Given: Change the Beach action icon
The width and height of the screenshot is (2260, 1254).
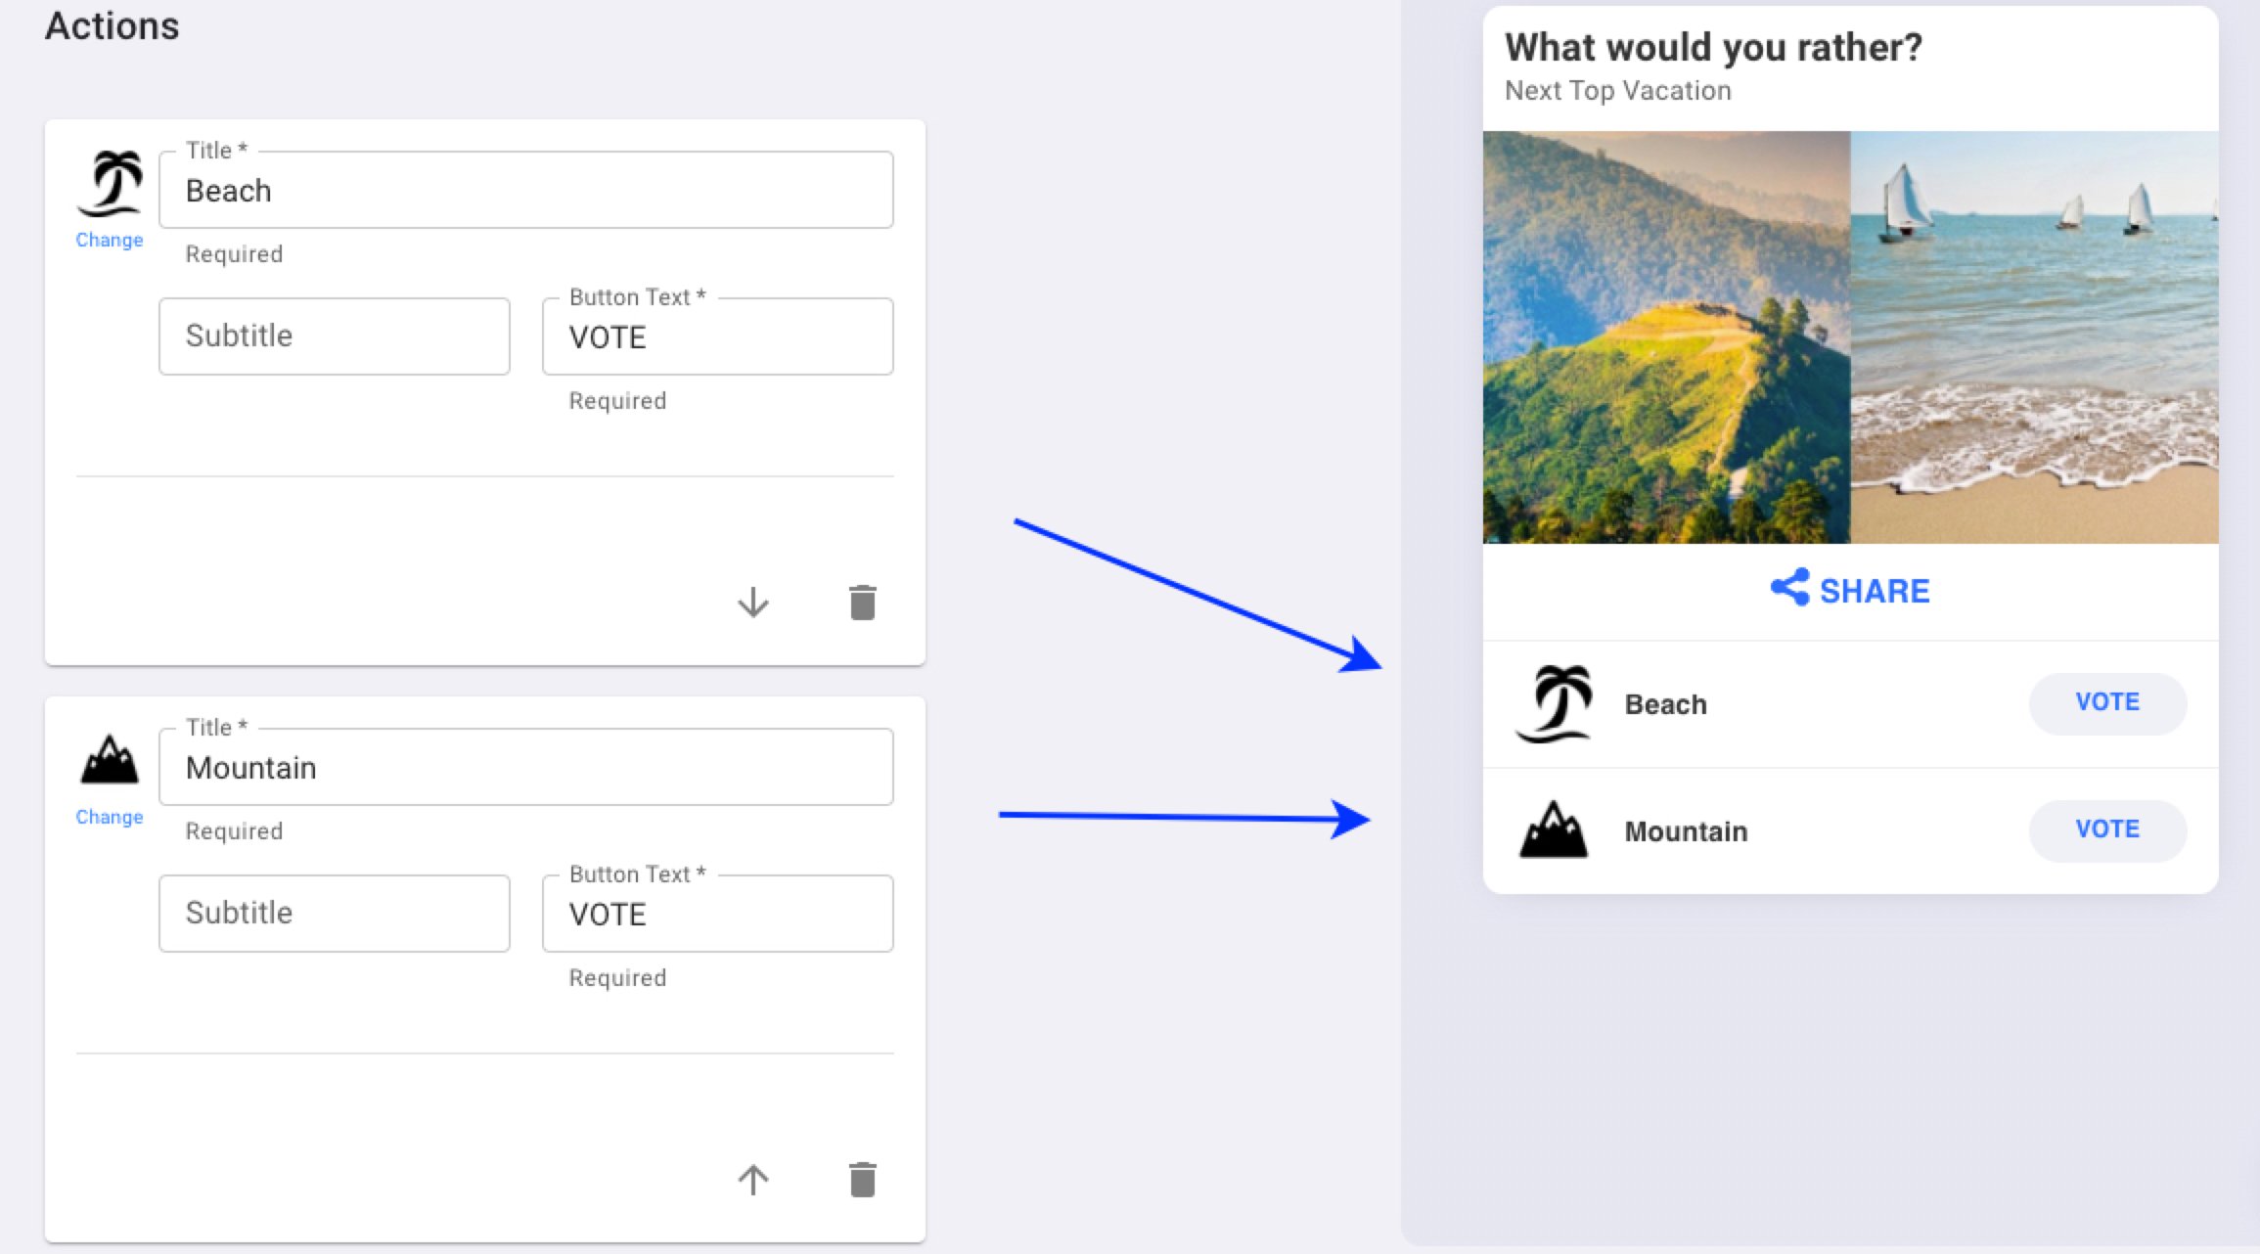Looking at the screenshot, I should pyautogui.click(x=110, y=240).
